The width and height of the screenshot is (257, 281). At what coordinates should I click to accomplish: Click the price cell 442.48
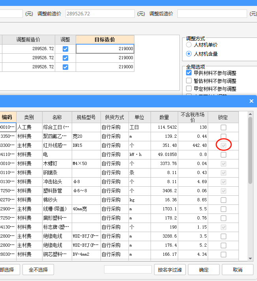[193, 145]
